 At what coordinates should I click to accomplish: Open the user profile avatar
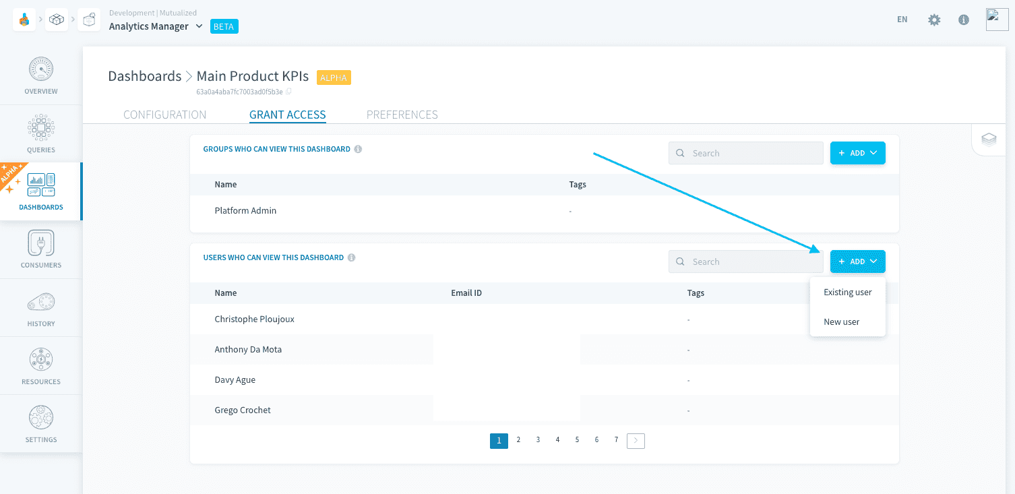coord(997,20)
